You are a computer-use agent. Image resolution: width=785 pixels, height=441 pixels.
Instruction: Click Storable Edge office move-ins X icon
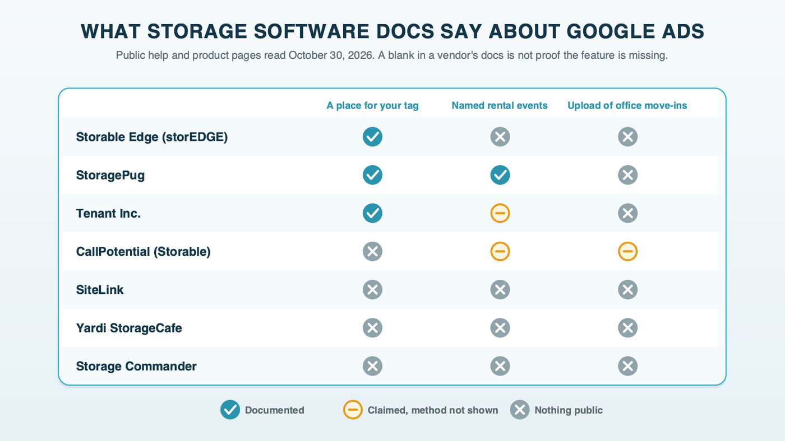tap(628, 137)
